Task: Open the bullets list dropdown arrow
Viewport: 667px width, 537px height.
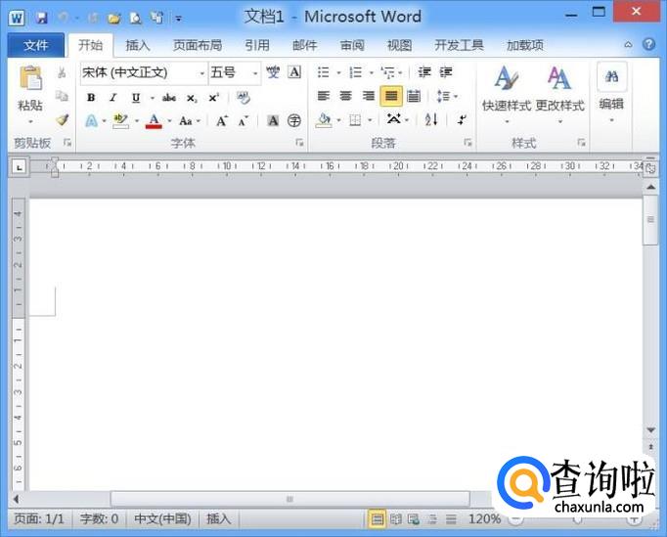Action: tap(338, 72)
